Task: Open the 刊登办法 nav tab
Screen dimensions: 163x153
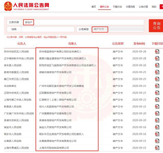Action: [x=117, y=7]
